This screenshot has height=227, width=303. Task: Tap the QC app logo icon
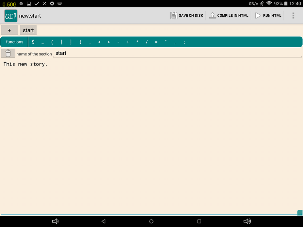pos(11,16)
